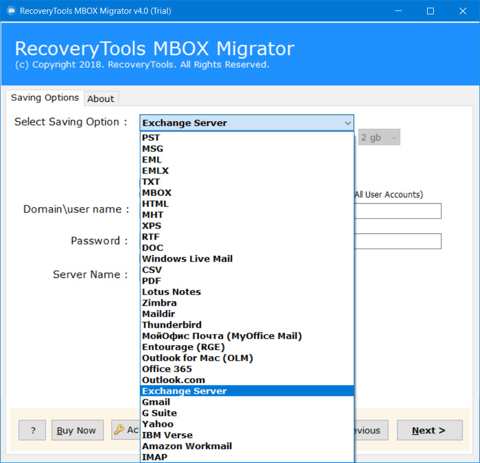Screen dimensions: 480x463
Task: Select Outlook.com option
Action: (x=247, y=380)
